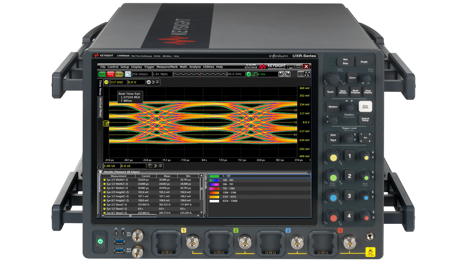
Task: Click the yellow Single acquisition button
Action: [x=119, y=74]
